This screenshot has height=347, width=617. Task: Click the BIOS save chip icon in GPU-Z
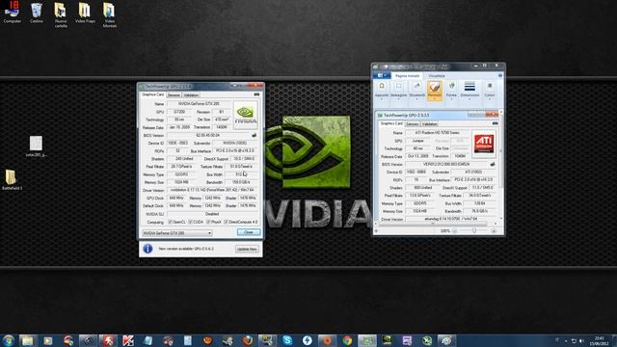[x=254, y=135]
